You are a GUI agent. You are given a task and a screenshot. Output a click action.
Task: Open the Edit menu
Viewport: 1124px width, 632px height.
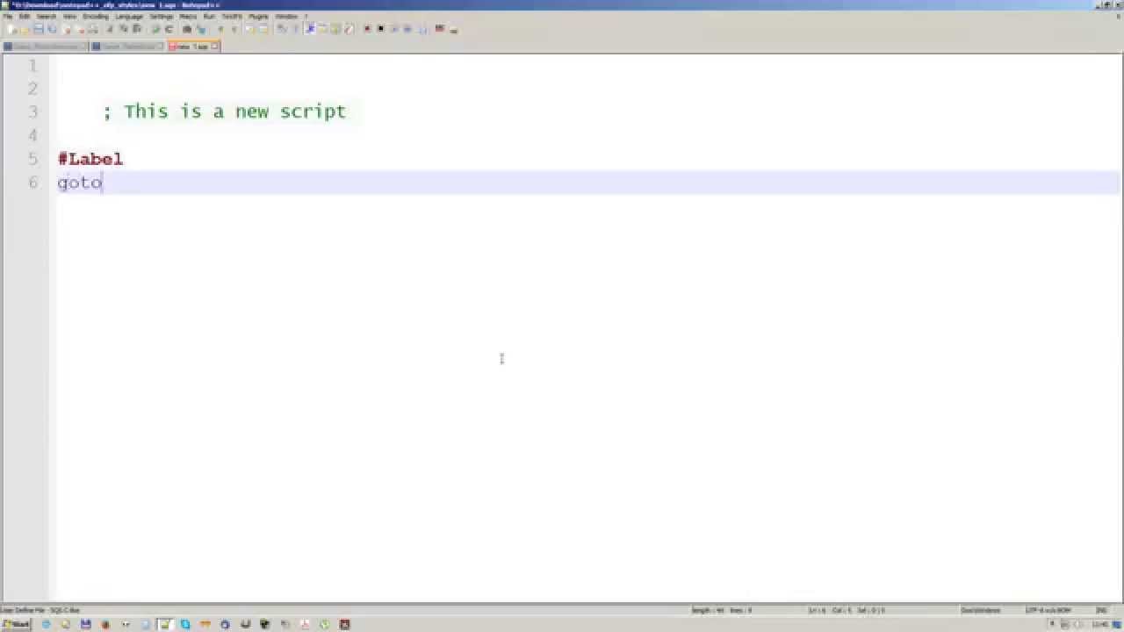point(25,17)
